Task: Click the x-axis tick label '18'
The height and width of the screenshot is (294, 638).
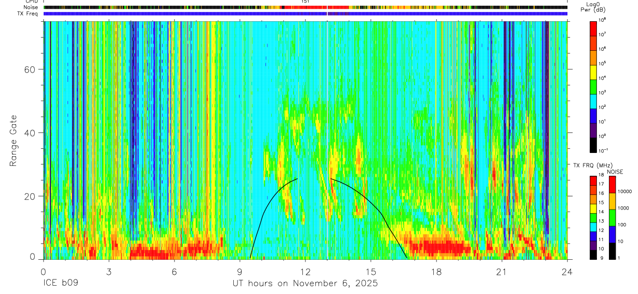Action: [436, 271]
